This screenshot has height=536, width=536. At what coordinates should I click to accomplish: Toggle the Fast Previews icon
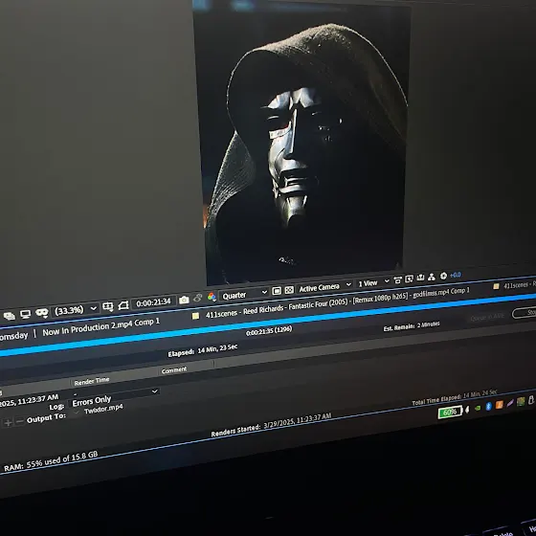pos(277,291)
